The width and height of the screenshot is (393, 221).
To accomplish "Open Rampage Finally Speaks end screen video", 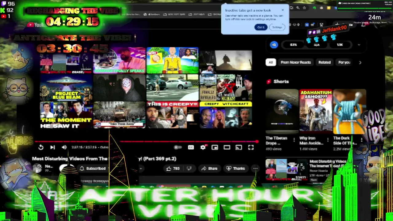I will (119, 60).
